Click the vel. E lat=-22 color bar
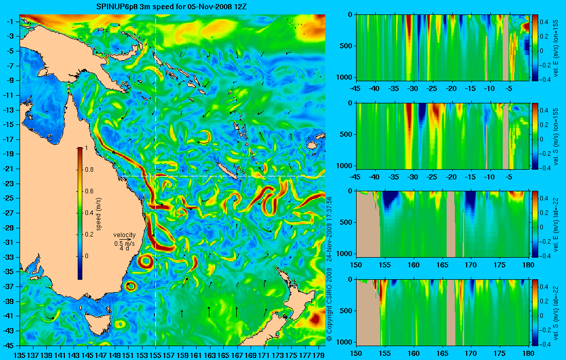 [535, 224]
